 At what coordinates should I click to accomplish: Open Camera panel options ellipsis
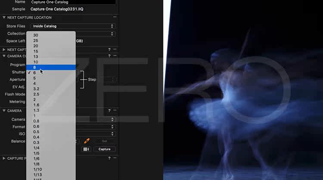115,110
